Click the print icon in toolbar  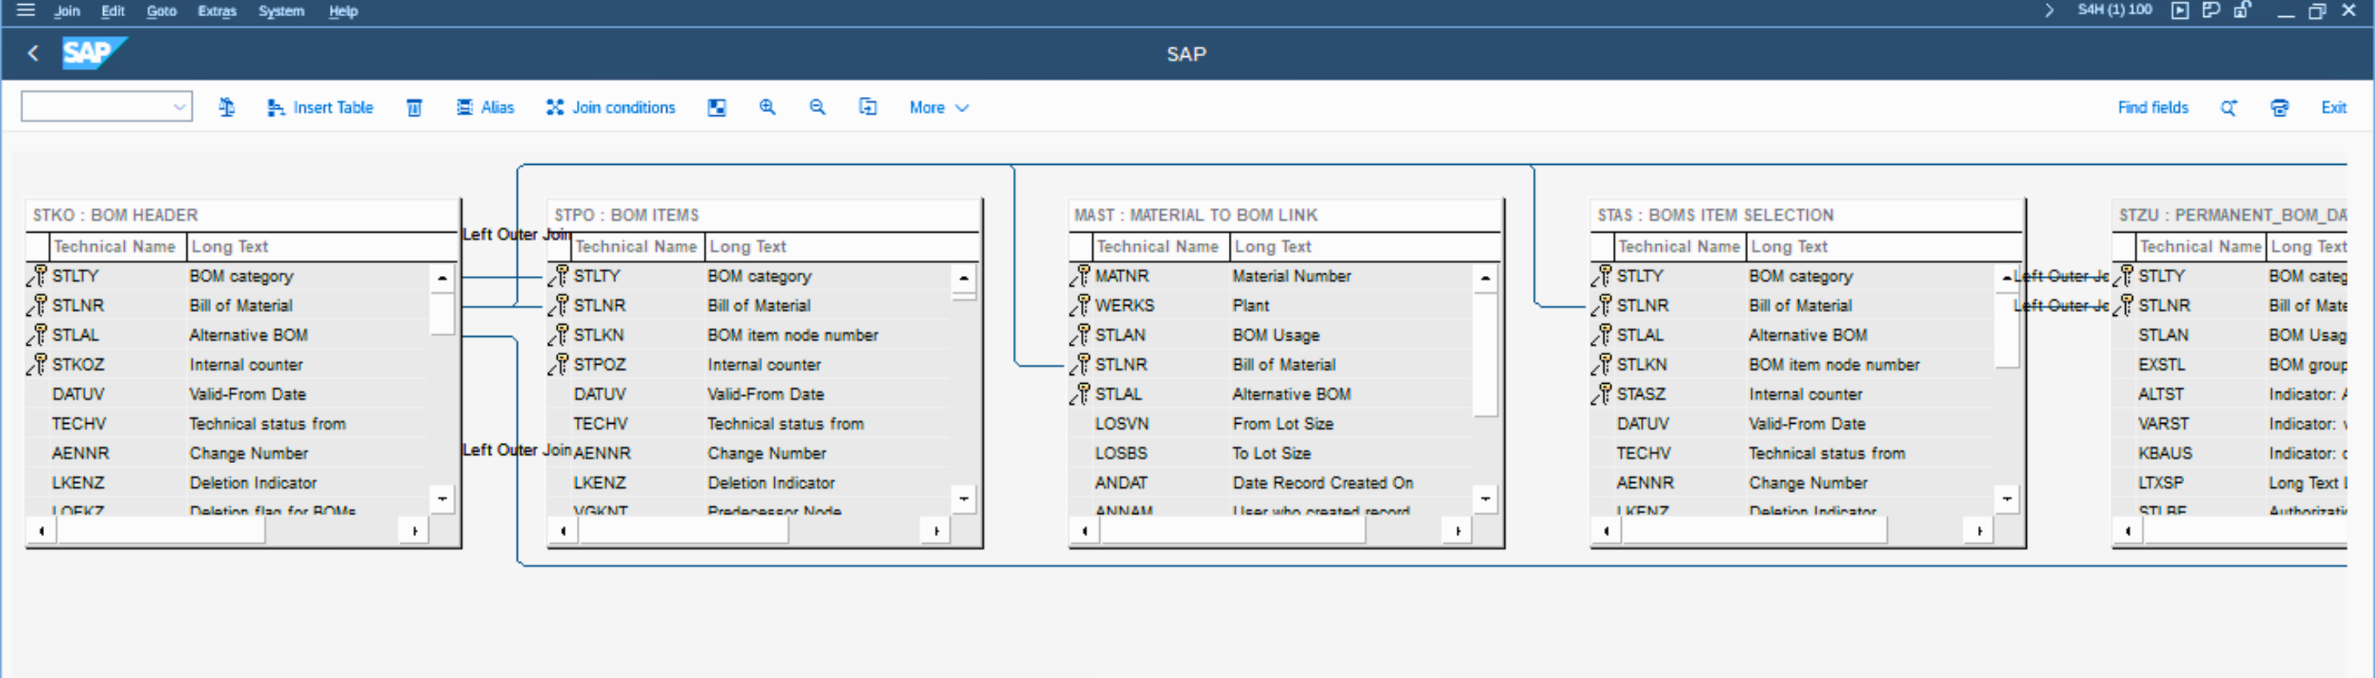2279,108
